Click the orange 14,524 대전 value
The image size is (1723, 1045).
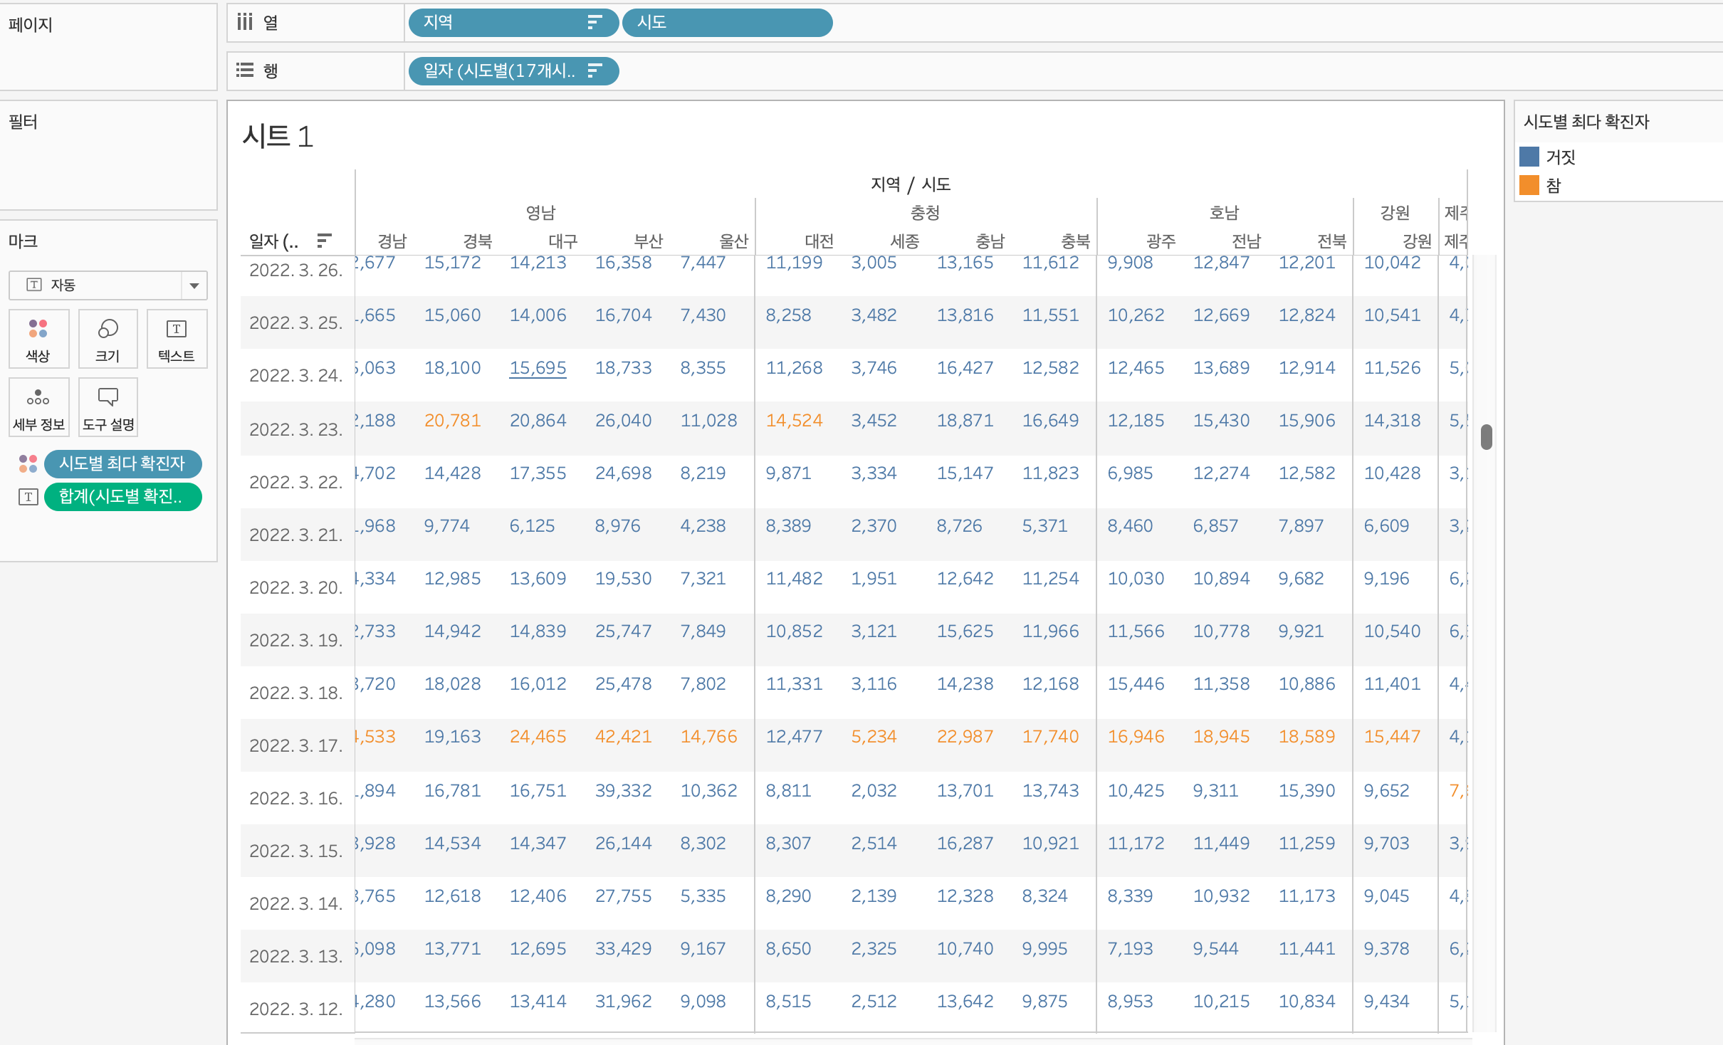pyautogui.click(x=794, y=421)
